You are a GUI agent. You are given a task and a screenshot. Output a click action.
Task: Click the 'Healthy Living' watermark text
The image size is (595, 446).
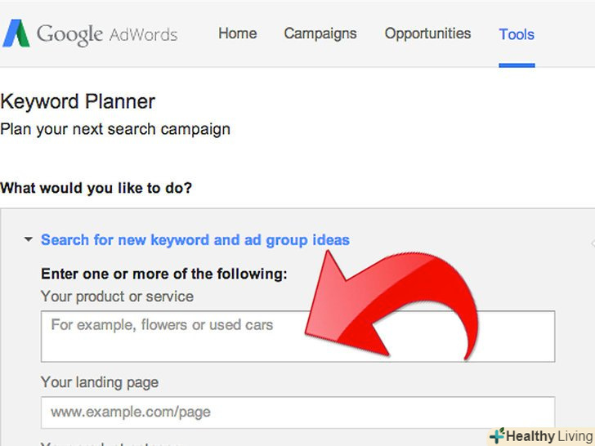[549, 436]
